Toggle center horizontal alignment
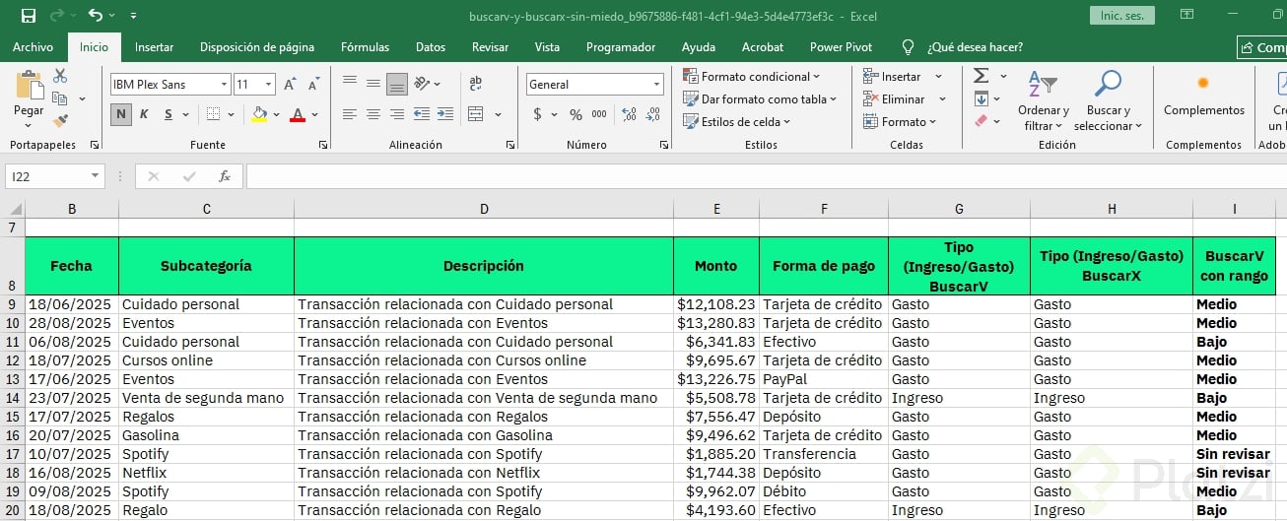The width and height of the screenshot is (1287, 521). [373, 114]
